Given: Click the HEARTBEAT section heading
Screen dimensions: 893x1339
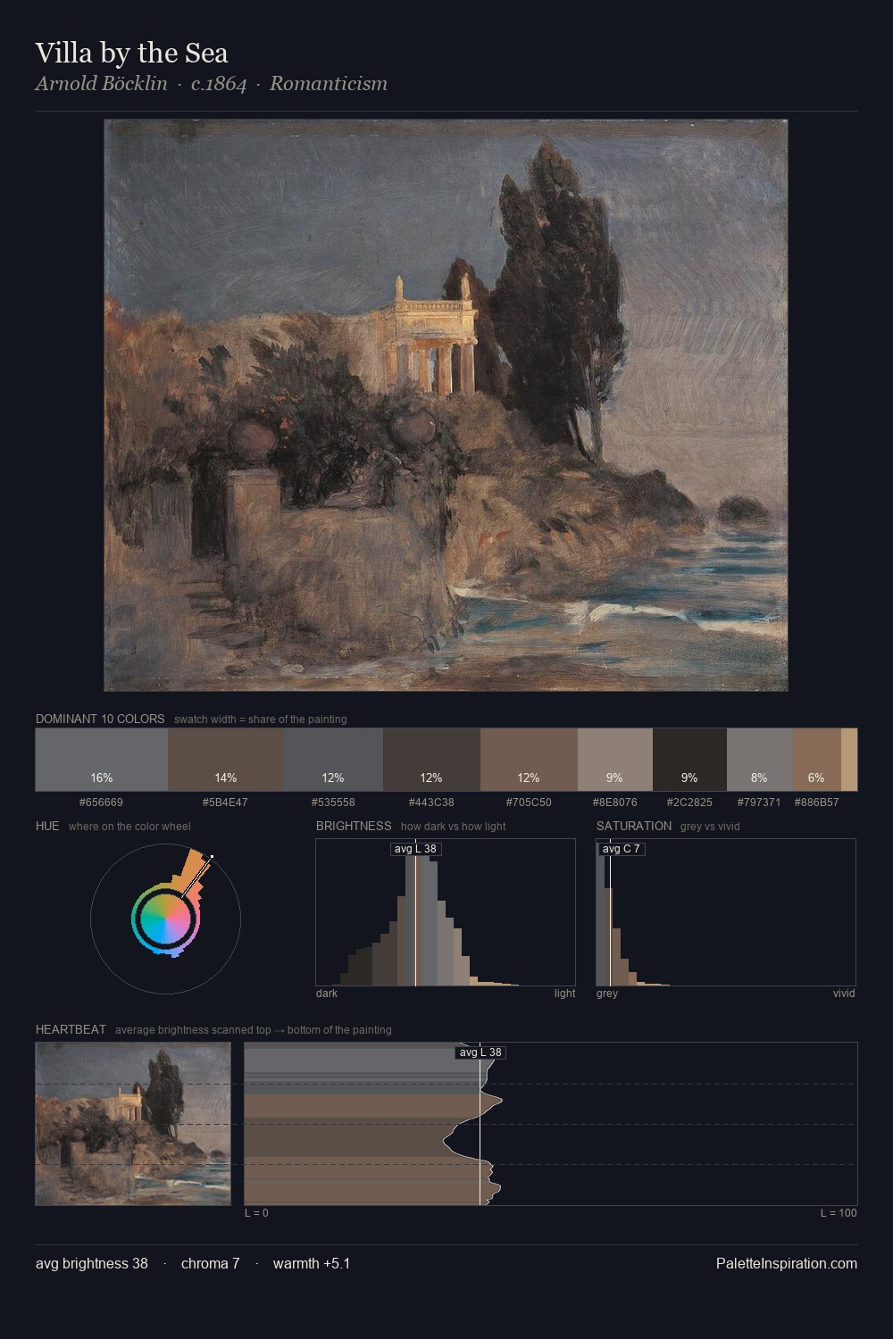Looking at the screenshot, I should point(71,1029).
